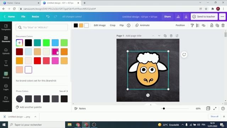Pick the dark red document color swatch

20,52
